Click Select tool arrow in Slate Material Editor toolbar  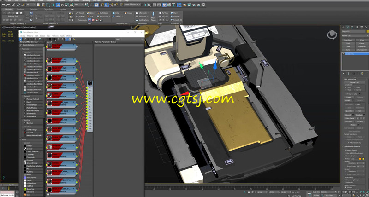pos(21,39)
